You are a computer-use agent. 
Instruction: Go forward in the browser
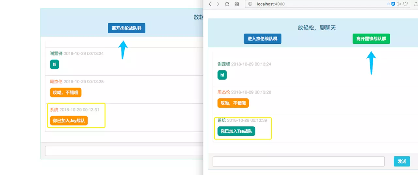[218, 4]
